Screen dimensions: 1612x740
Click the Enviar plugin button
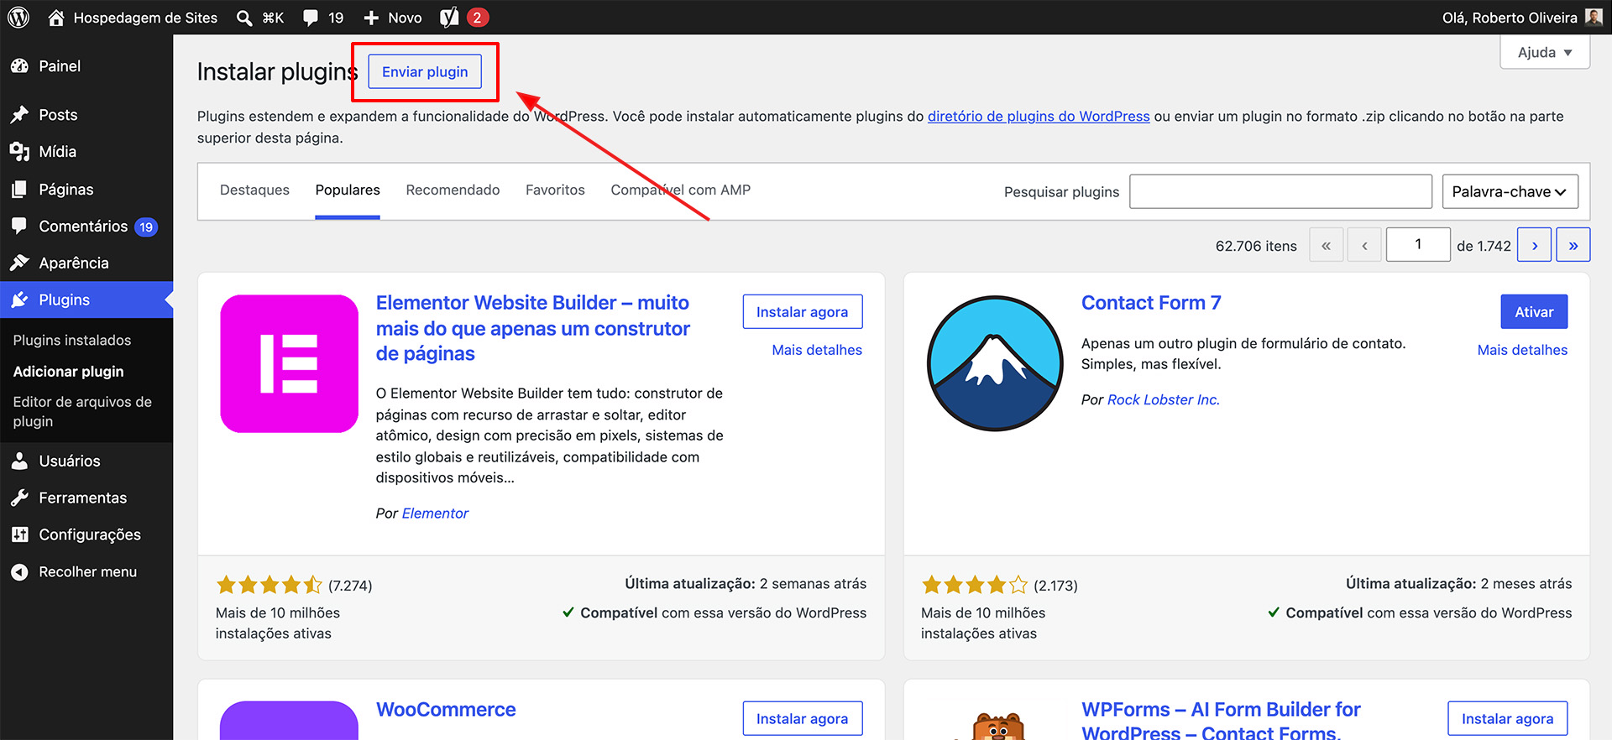pos(425,71)
